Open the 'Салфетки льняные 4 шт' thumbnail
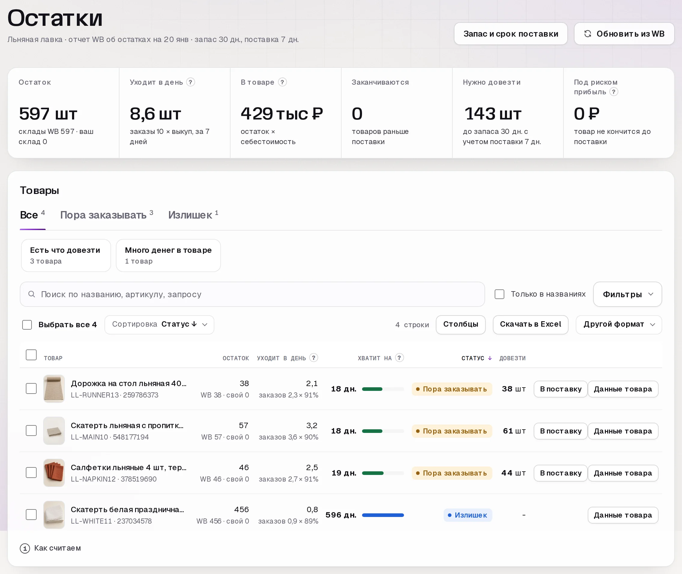This screenshot has width=682, height=574. [x=54, y=473]
